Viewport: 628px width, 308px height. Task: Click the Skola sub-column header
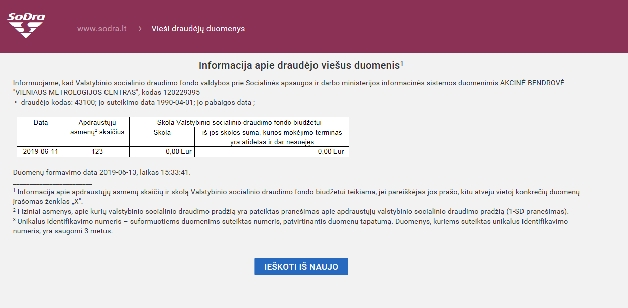pos(162,132)
